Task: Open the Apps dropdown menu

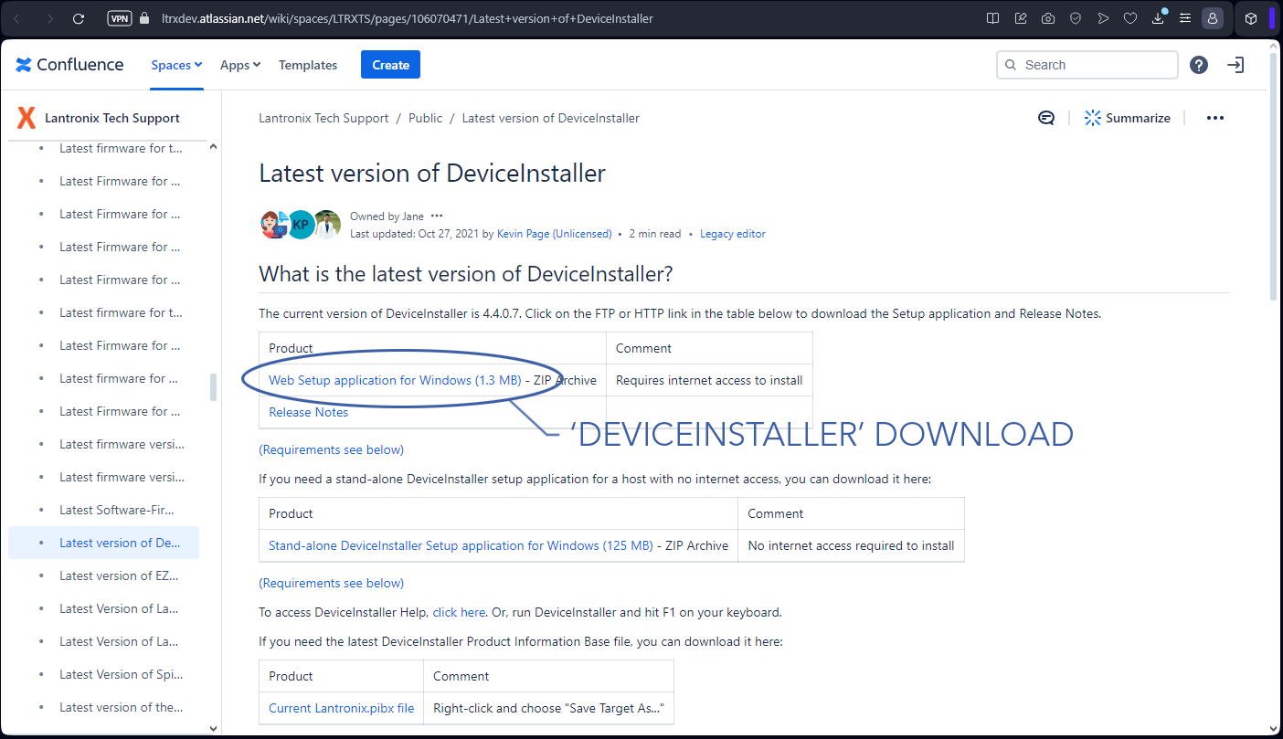Action: point(240,65)
